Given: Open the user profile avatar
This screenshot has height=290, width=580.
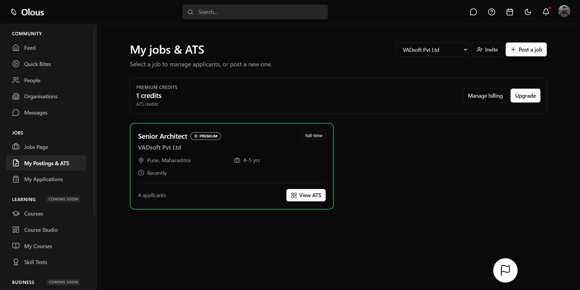Looking at the screenshot, I should point(564,11).
